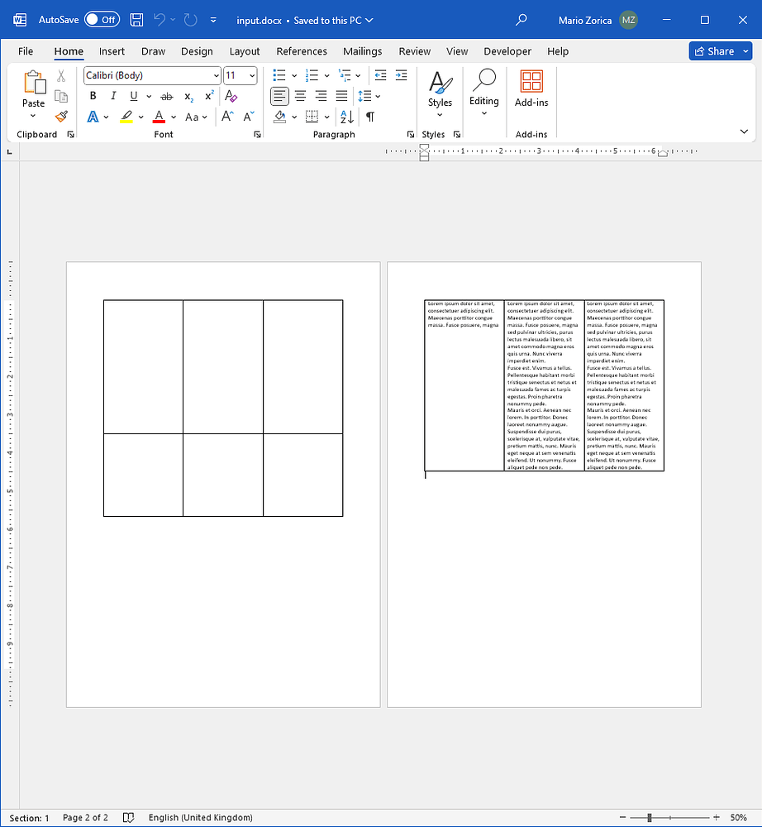Click English (United Kingdom) language indicator

(x=200, y=818)
